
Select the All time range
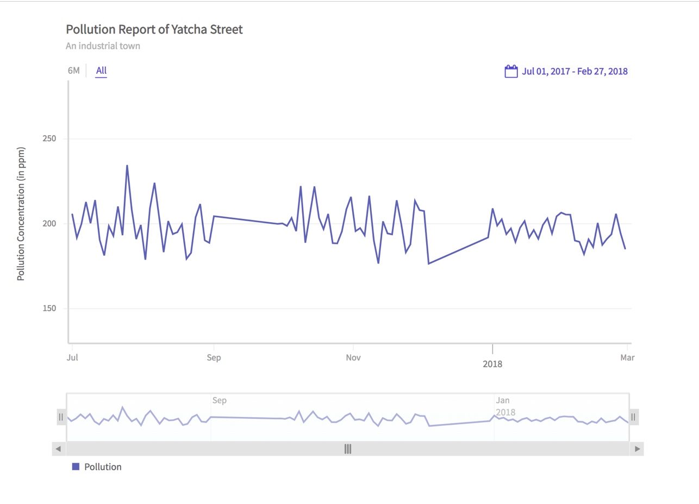(x=101, y=71)
